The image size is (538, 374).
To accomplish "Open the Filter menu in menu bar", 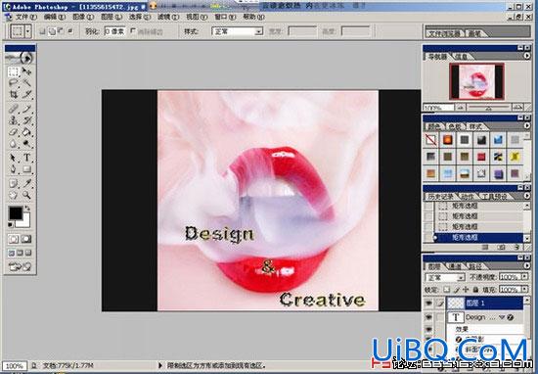I will click(168, 17).
